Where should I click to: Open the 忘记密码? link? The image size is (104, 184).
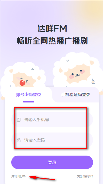point(85,176)
